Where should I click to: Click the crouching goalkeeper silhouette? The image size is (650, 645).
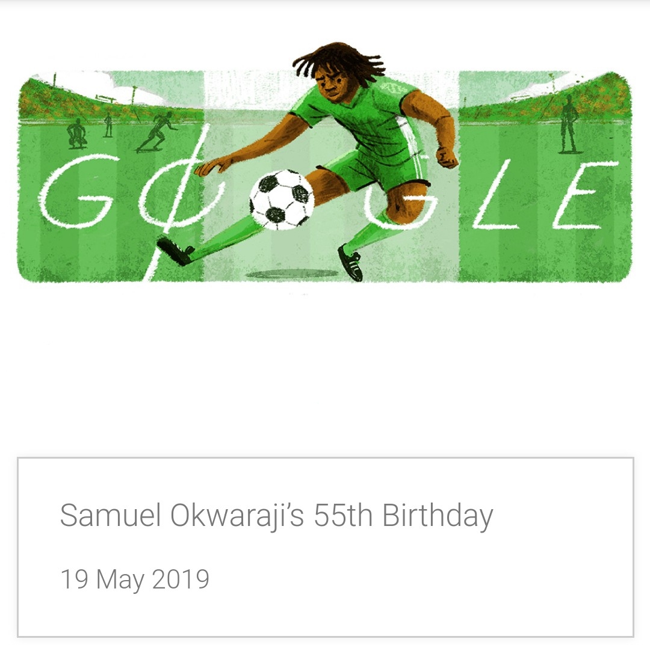[77, 133]
